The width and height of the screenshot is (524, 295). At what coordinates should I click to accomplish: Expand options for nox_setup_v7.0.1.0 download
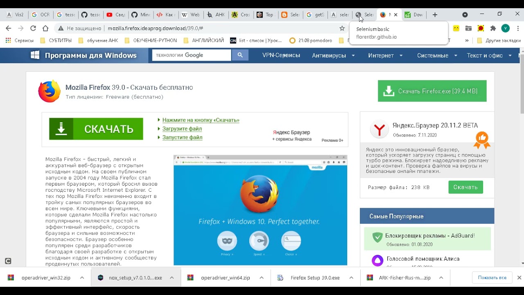[172, 278]
